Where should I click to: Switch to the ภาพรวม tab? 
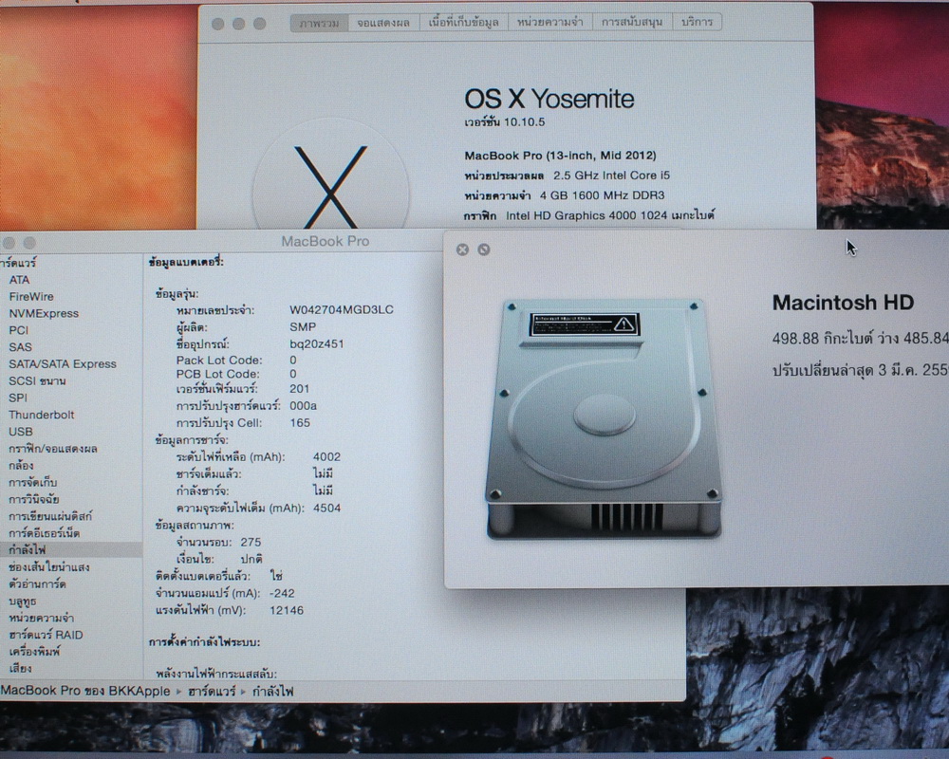(x=319, y=23)
